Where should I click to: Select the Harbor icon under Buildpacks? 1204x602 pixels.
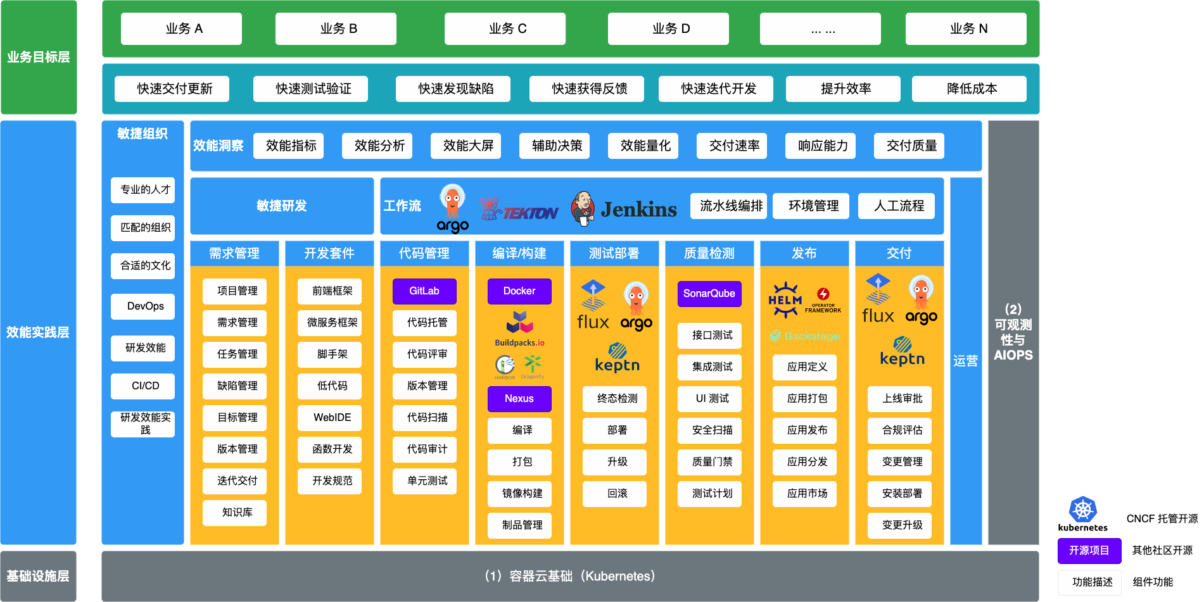click(x=505, y=366)
